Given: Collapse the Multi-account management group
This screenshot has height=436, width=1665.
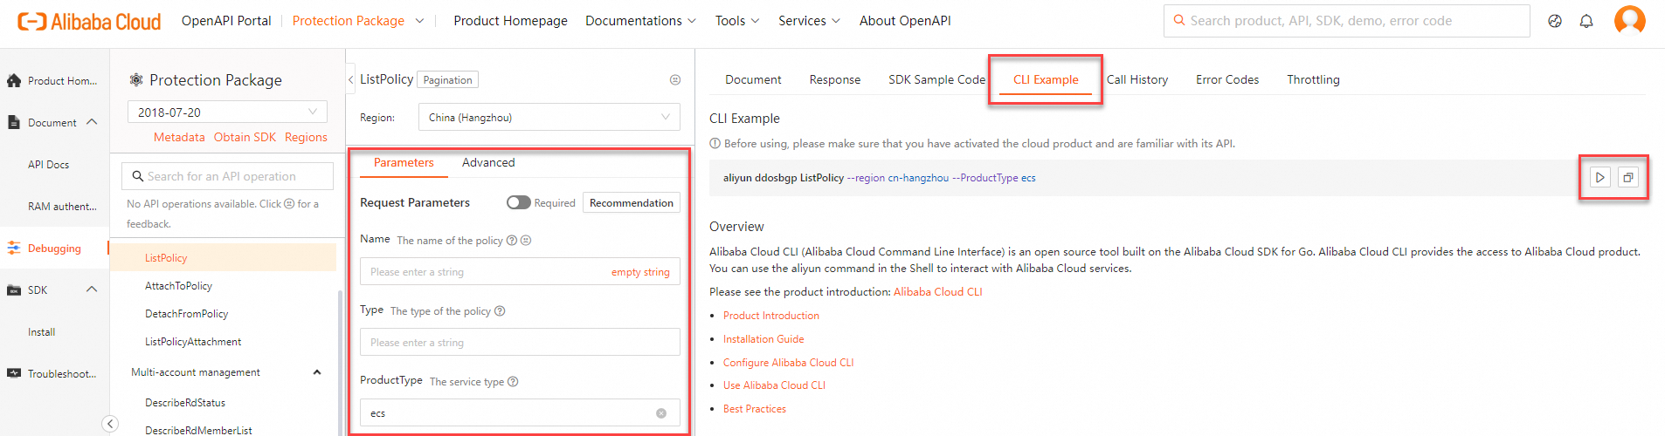Looking at the screenshot, I should pos(317,372).
